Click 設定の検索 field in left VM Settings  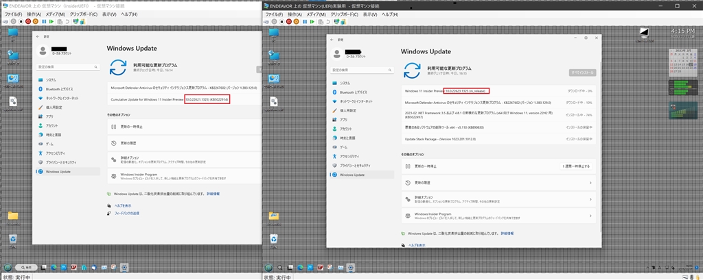[x=68, y=66]
